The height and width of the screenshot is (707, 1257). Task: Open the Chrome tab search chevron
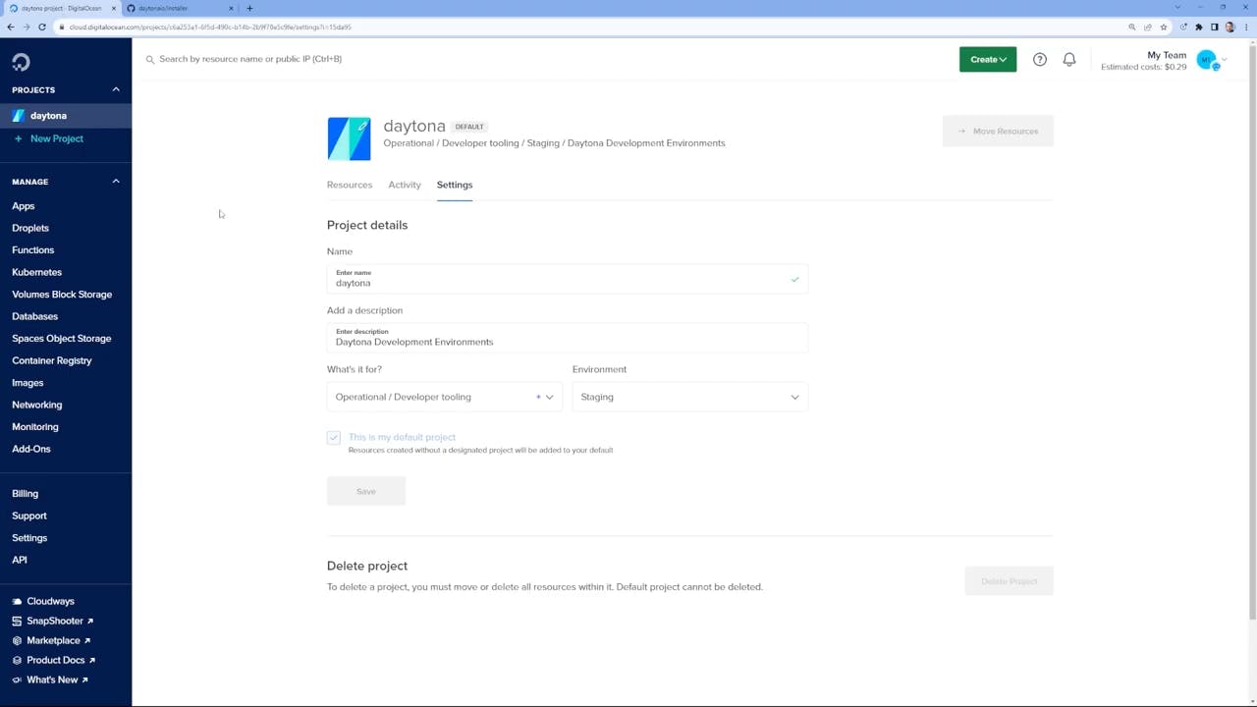click(1177, 8)
